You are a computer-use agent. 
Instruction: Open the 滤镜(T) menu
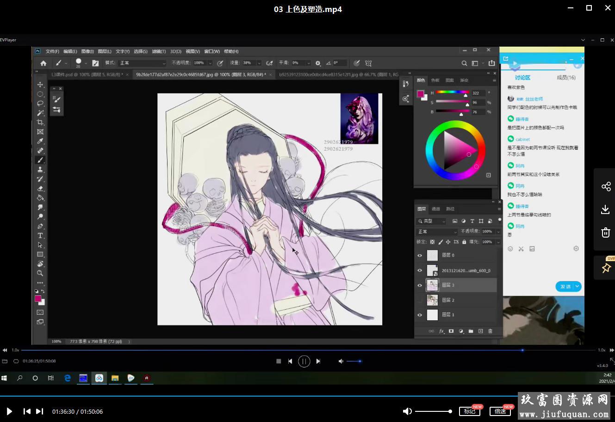click(159, 51)
